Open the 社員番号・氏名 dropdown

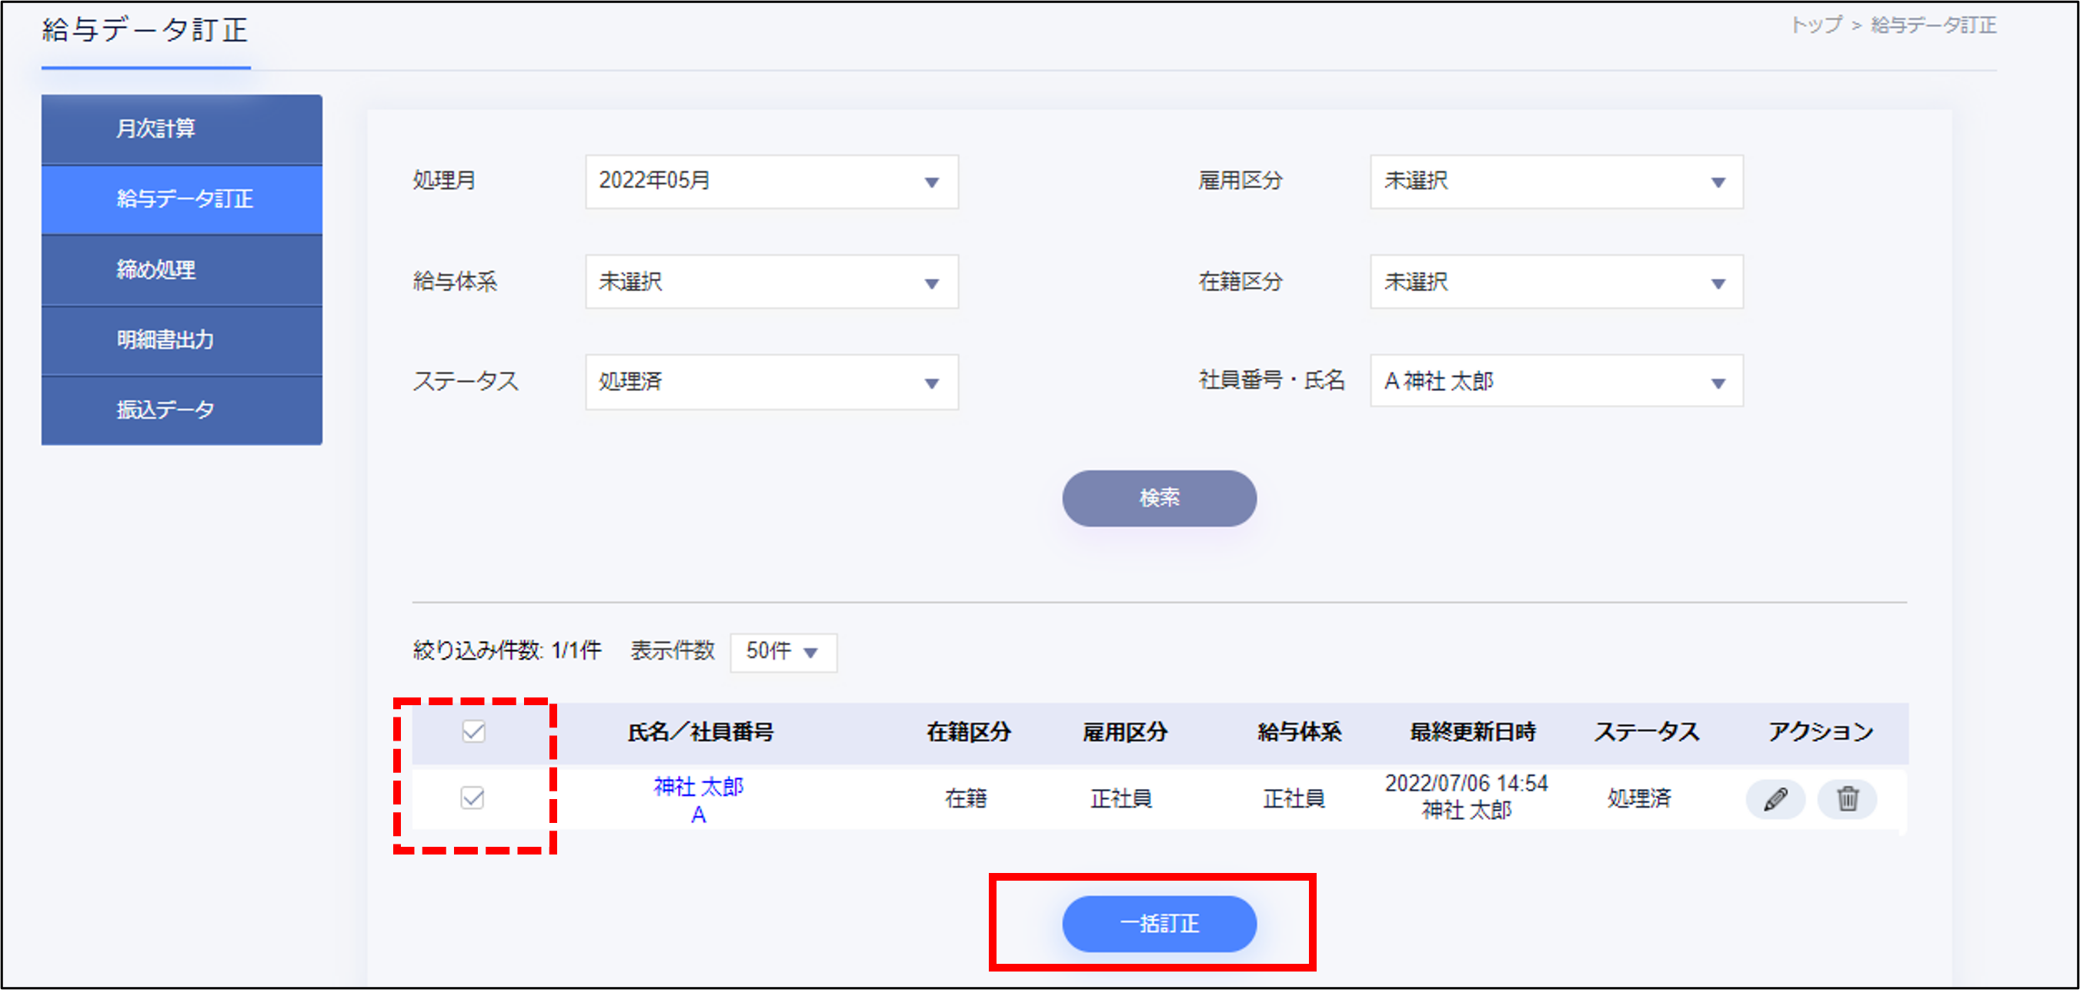tap(1556, 381)
